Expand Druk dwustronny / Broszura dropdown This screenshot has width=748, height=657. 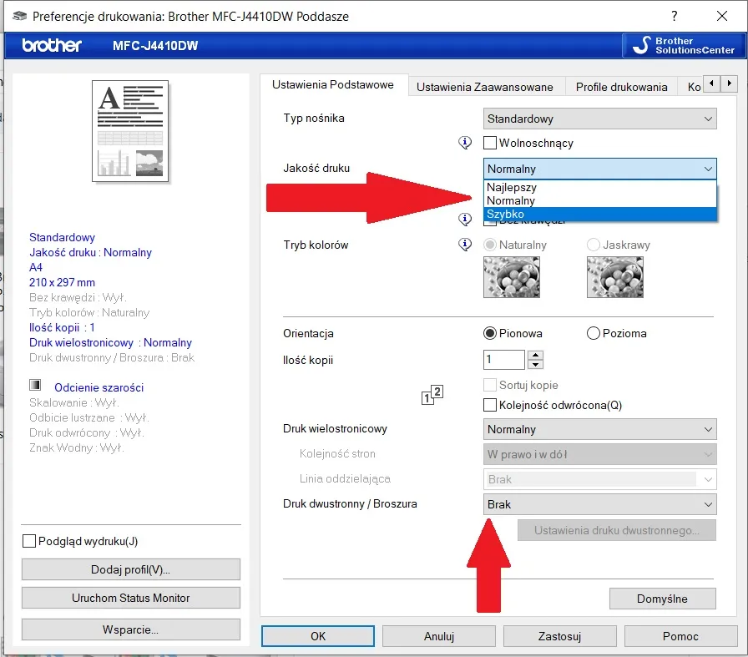599,504
